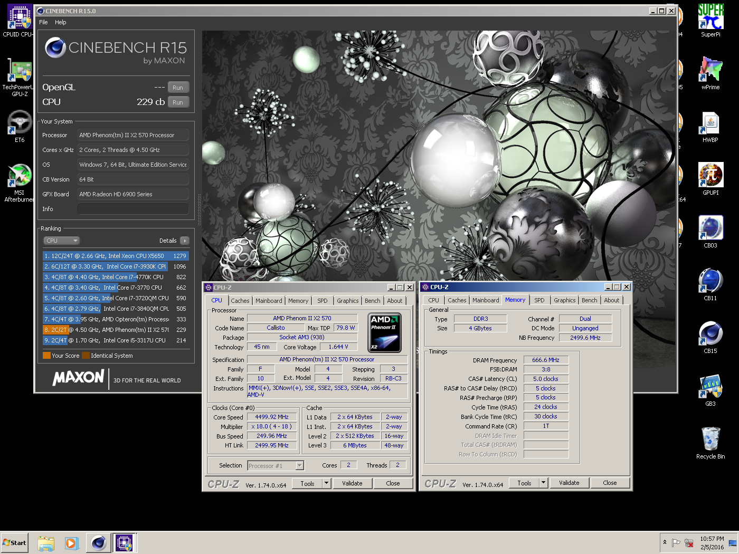Open the Cinebench Help menu
The height and width of the screenshot is (554, 739).
click(x=61, y=22)
